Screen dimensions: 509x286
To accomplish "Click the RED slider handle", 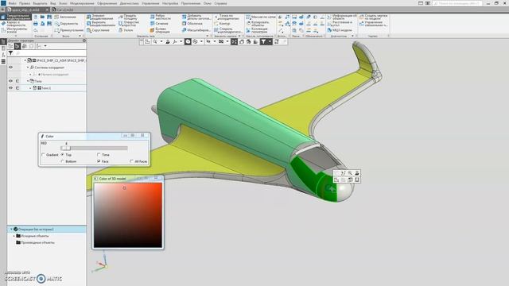I will (x=66, y=149).
